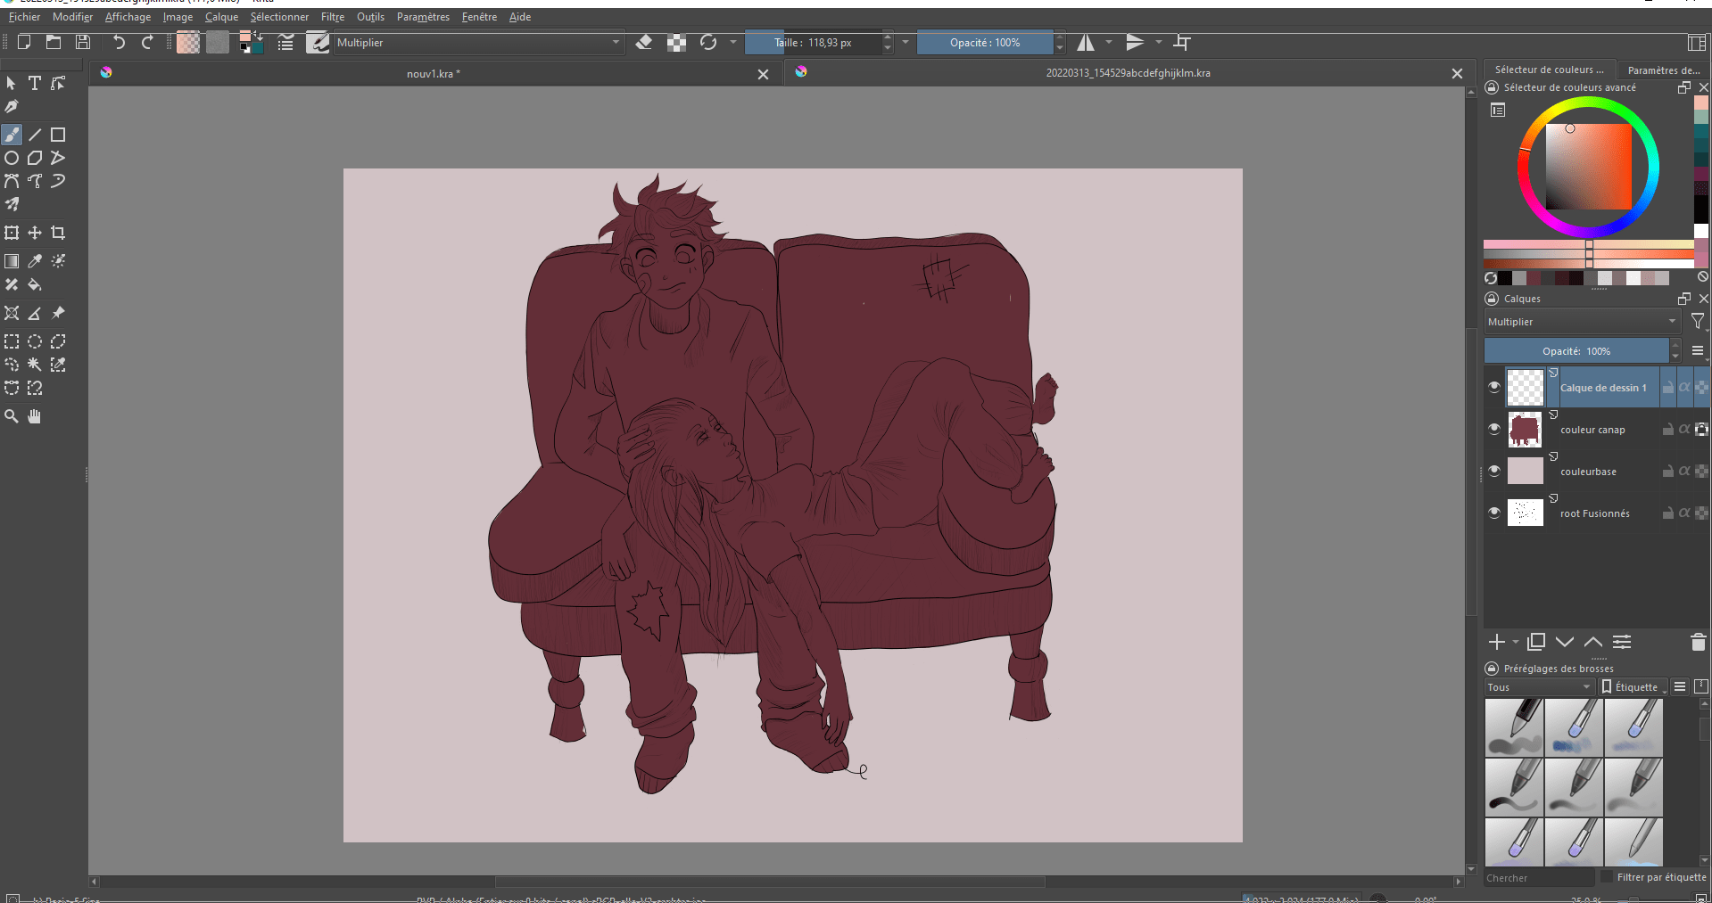
Task: Toggle visibility of couleurbase layer
Action: 1494,471
